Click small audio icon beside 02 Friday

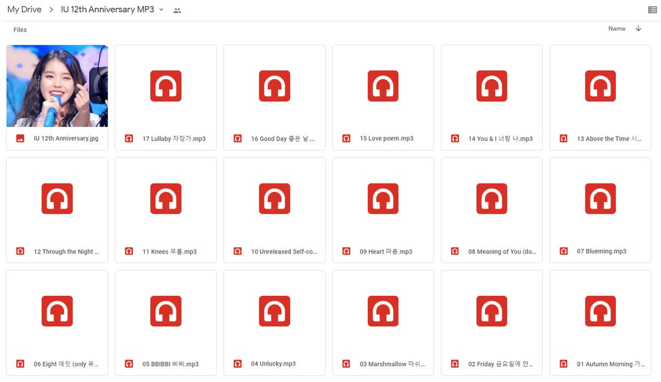pos(455,364)
